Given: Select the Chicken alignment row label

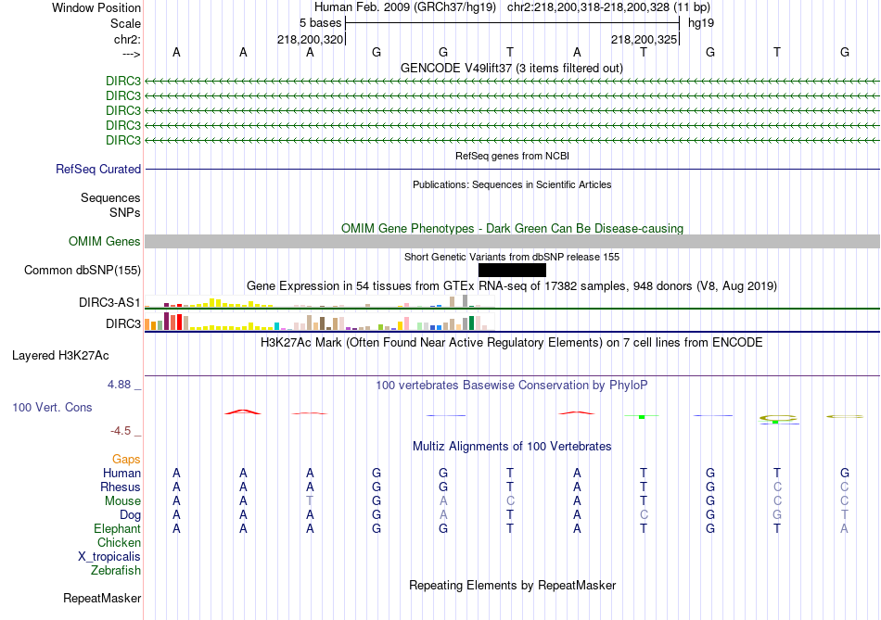Looking at the screenshot, I should coord(119,542).
